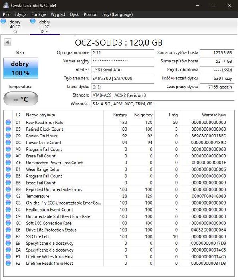Click status orb for Raw Read Error Rate
The image size is (238, 280).
[8, 122]
